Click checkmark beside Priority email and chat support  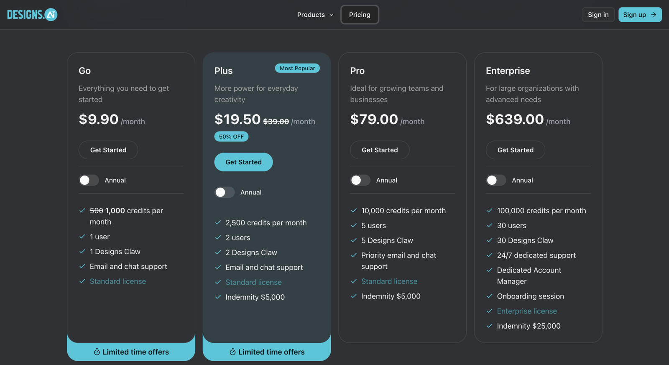[354, 255]
